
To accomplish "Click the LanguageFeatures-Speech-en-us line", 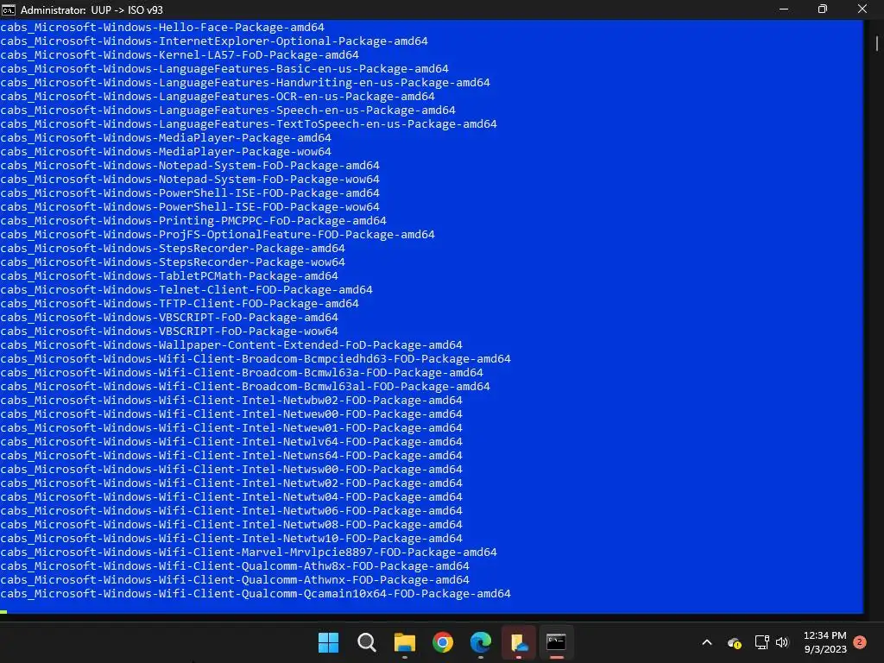I will (228, 110).
